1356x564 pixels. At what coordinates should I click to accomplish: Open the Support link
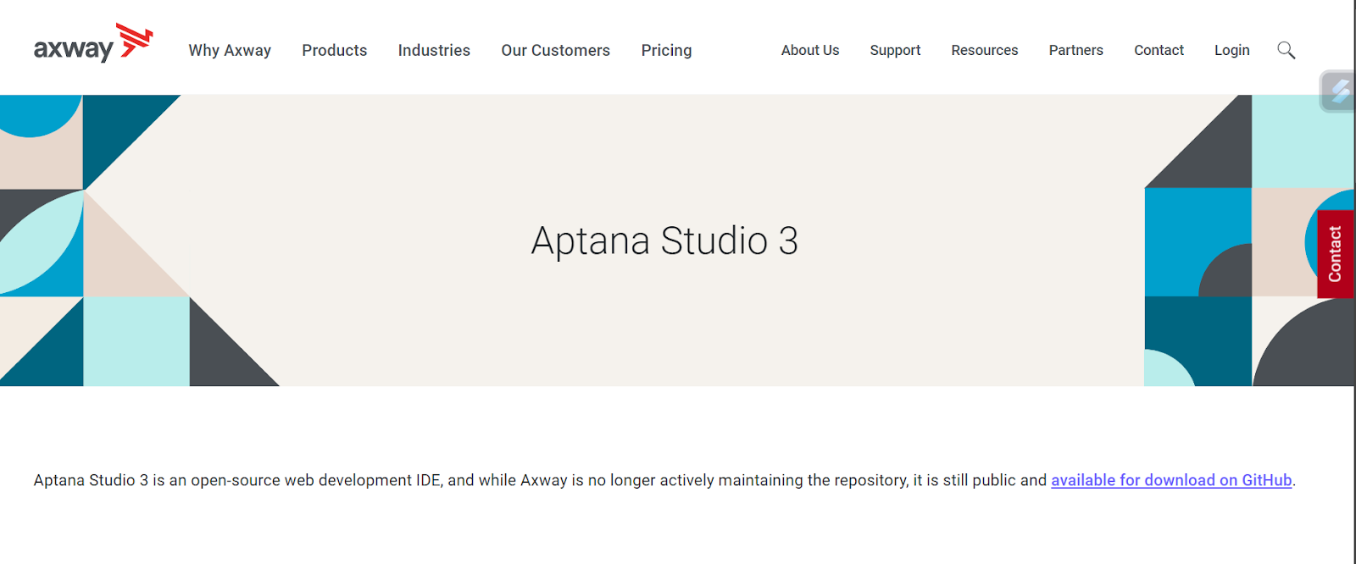(895, 51)
